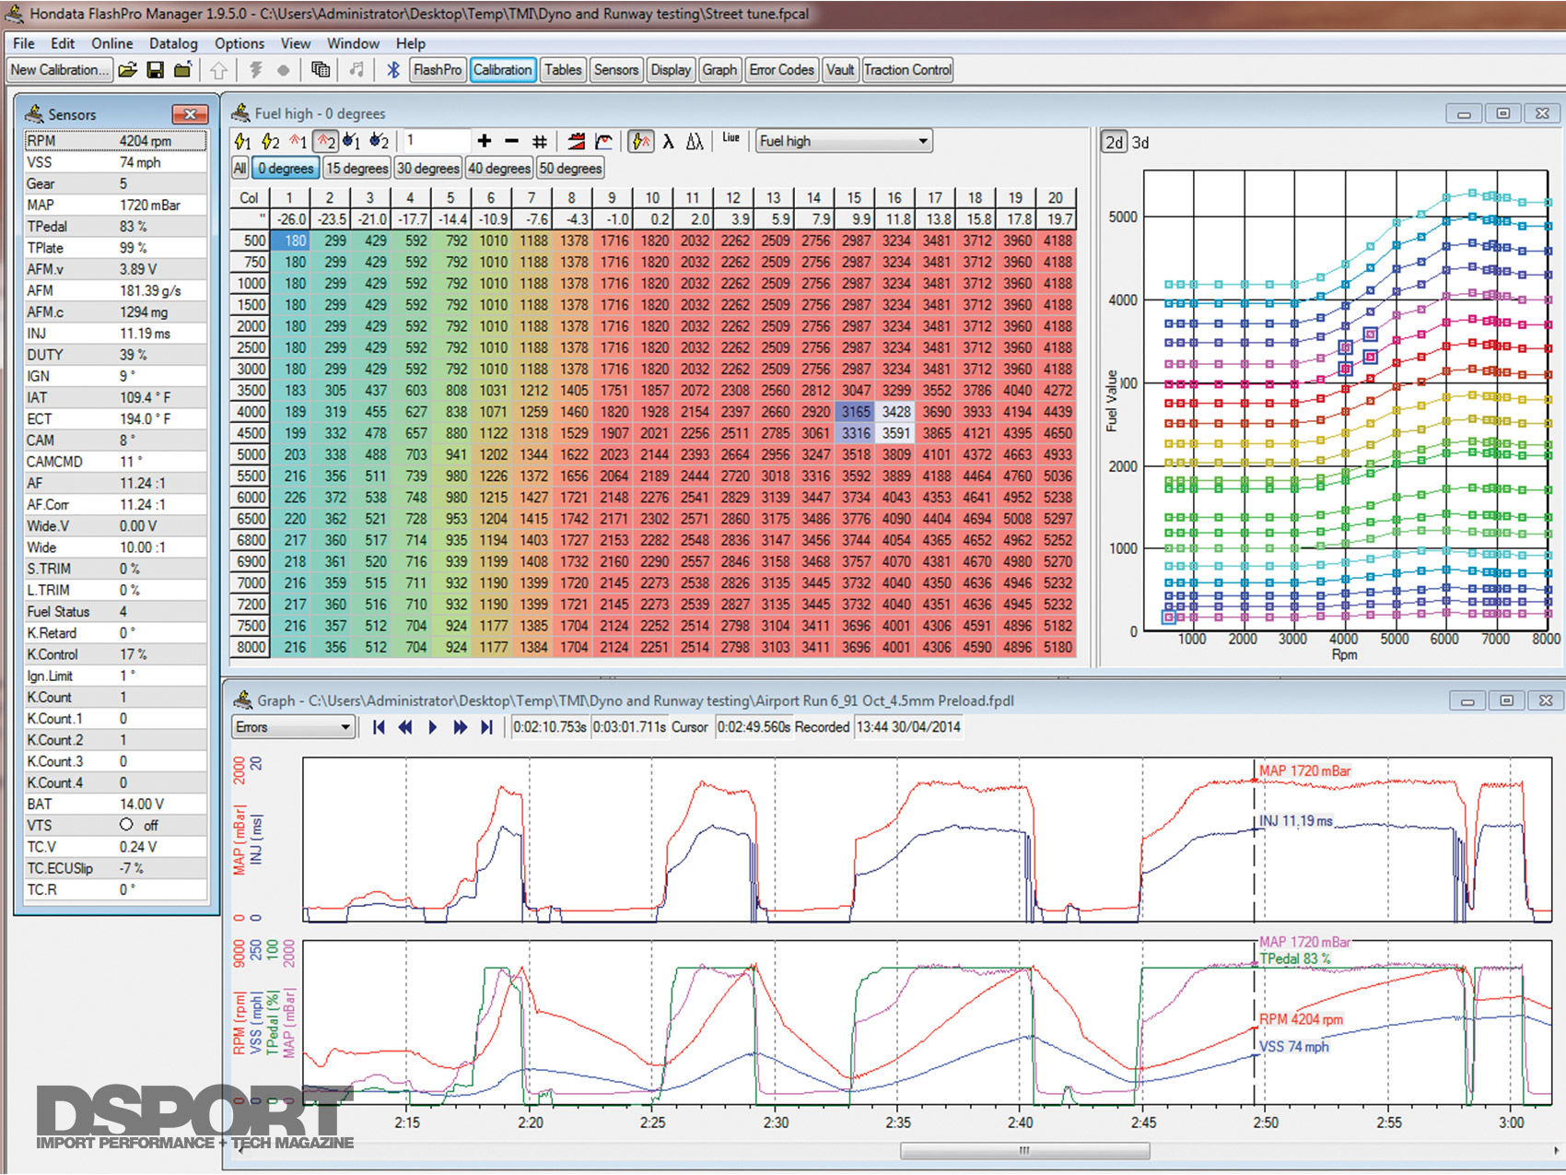Viewport: 1566px width, 1175px height.
Task: Open the Datalog menu
Action: tap(173, 43)
